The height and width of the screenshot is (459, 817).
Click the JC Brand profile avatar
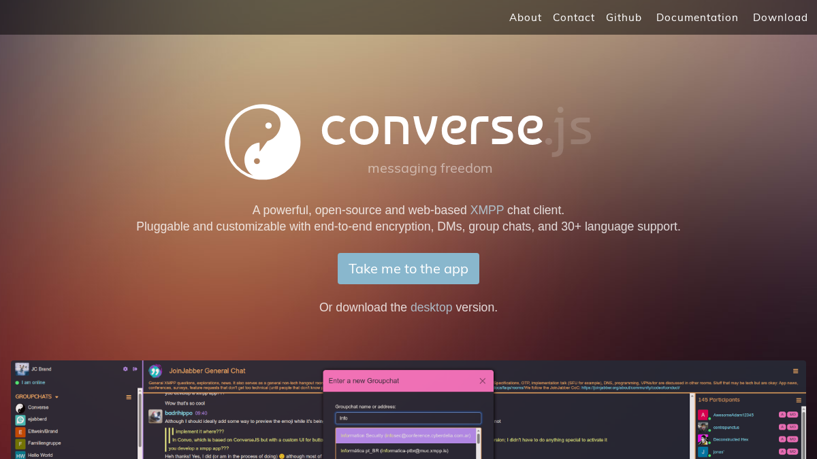click(x=22, y=369)
